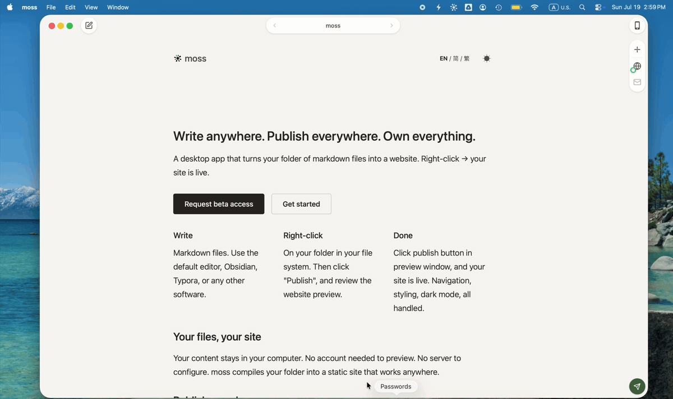Click the battery status icon

517,7
